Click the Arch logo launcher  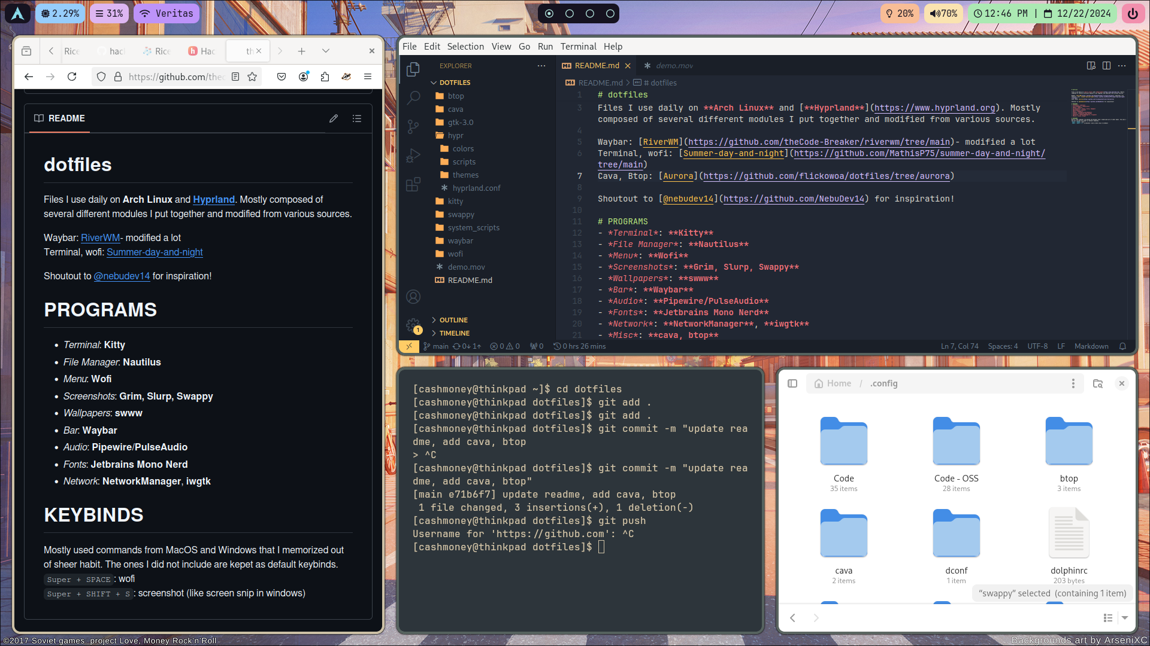(18, 13)
